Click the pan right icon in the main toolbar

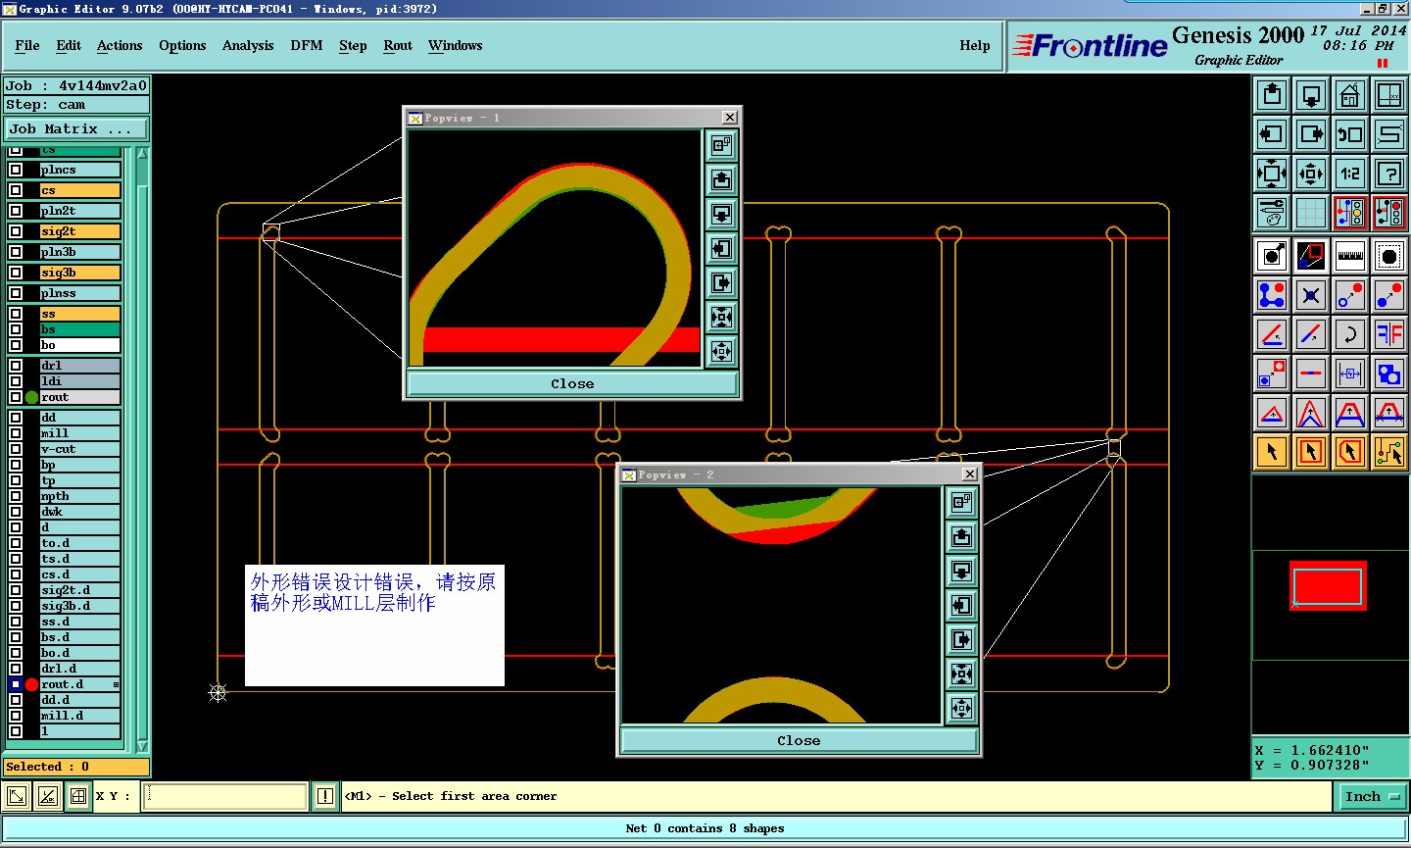[1311, 134]
